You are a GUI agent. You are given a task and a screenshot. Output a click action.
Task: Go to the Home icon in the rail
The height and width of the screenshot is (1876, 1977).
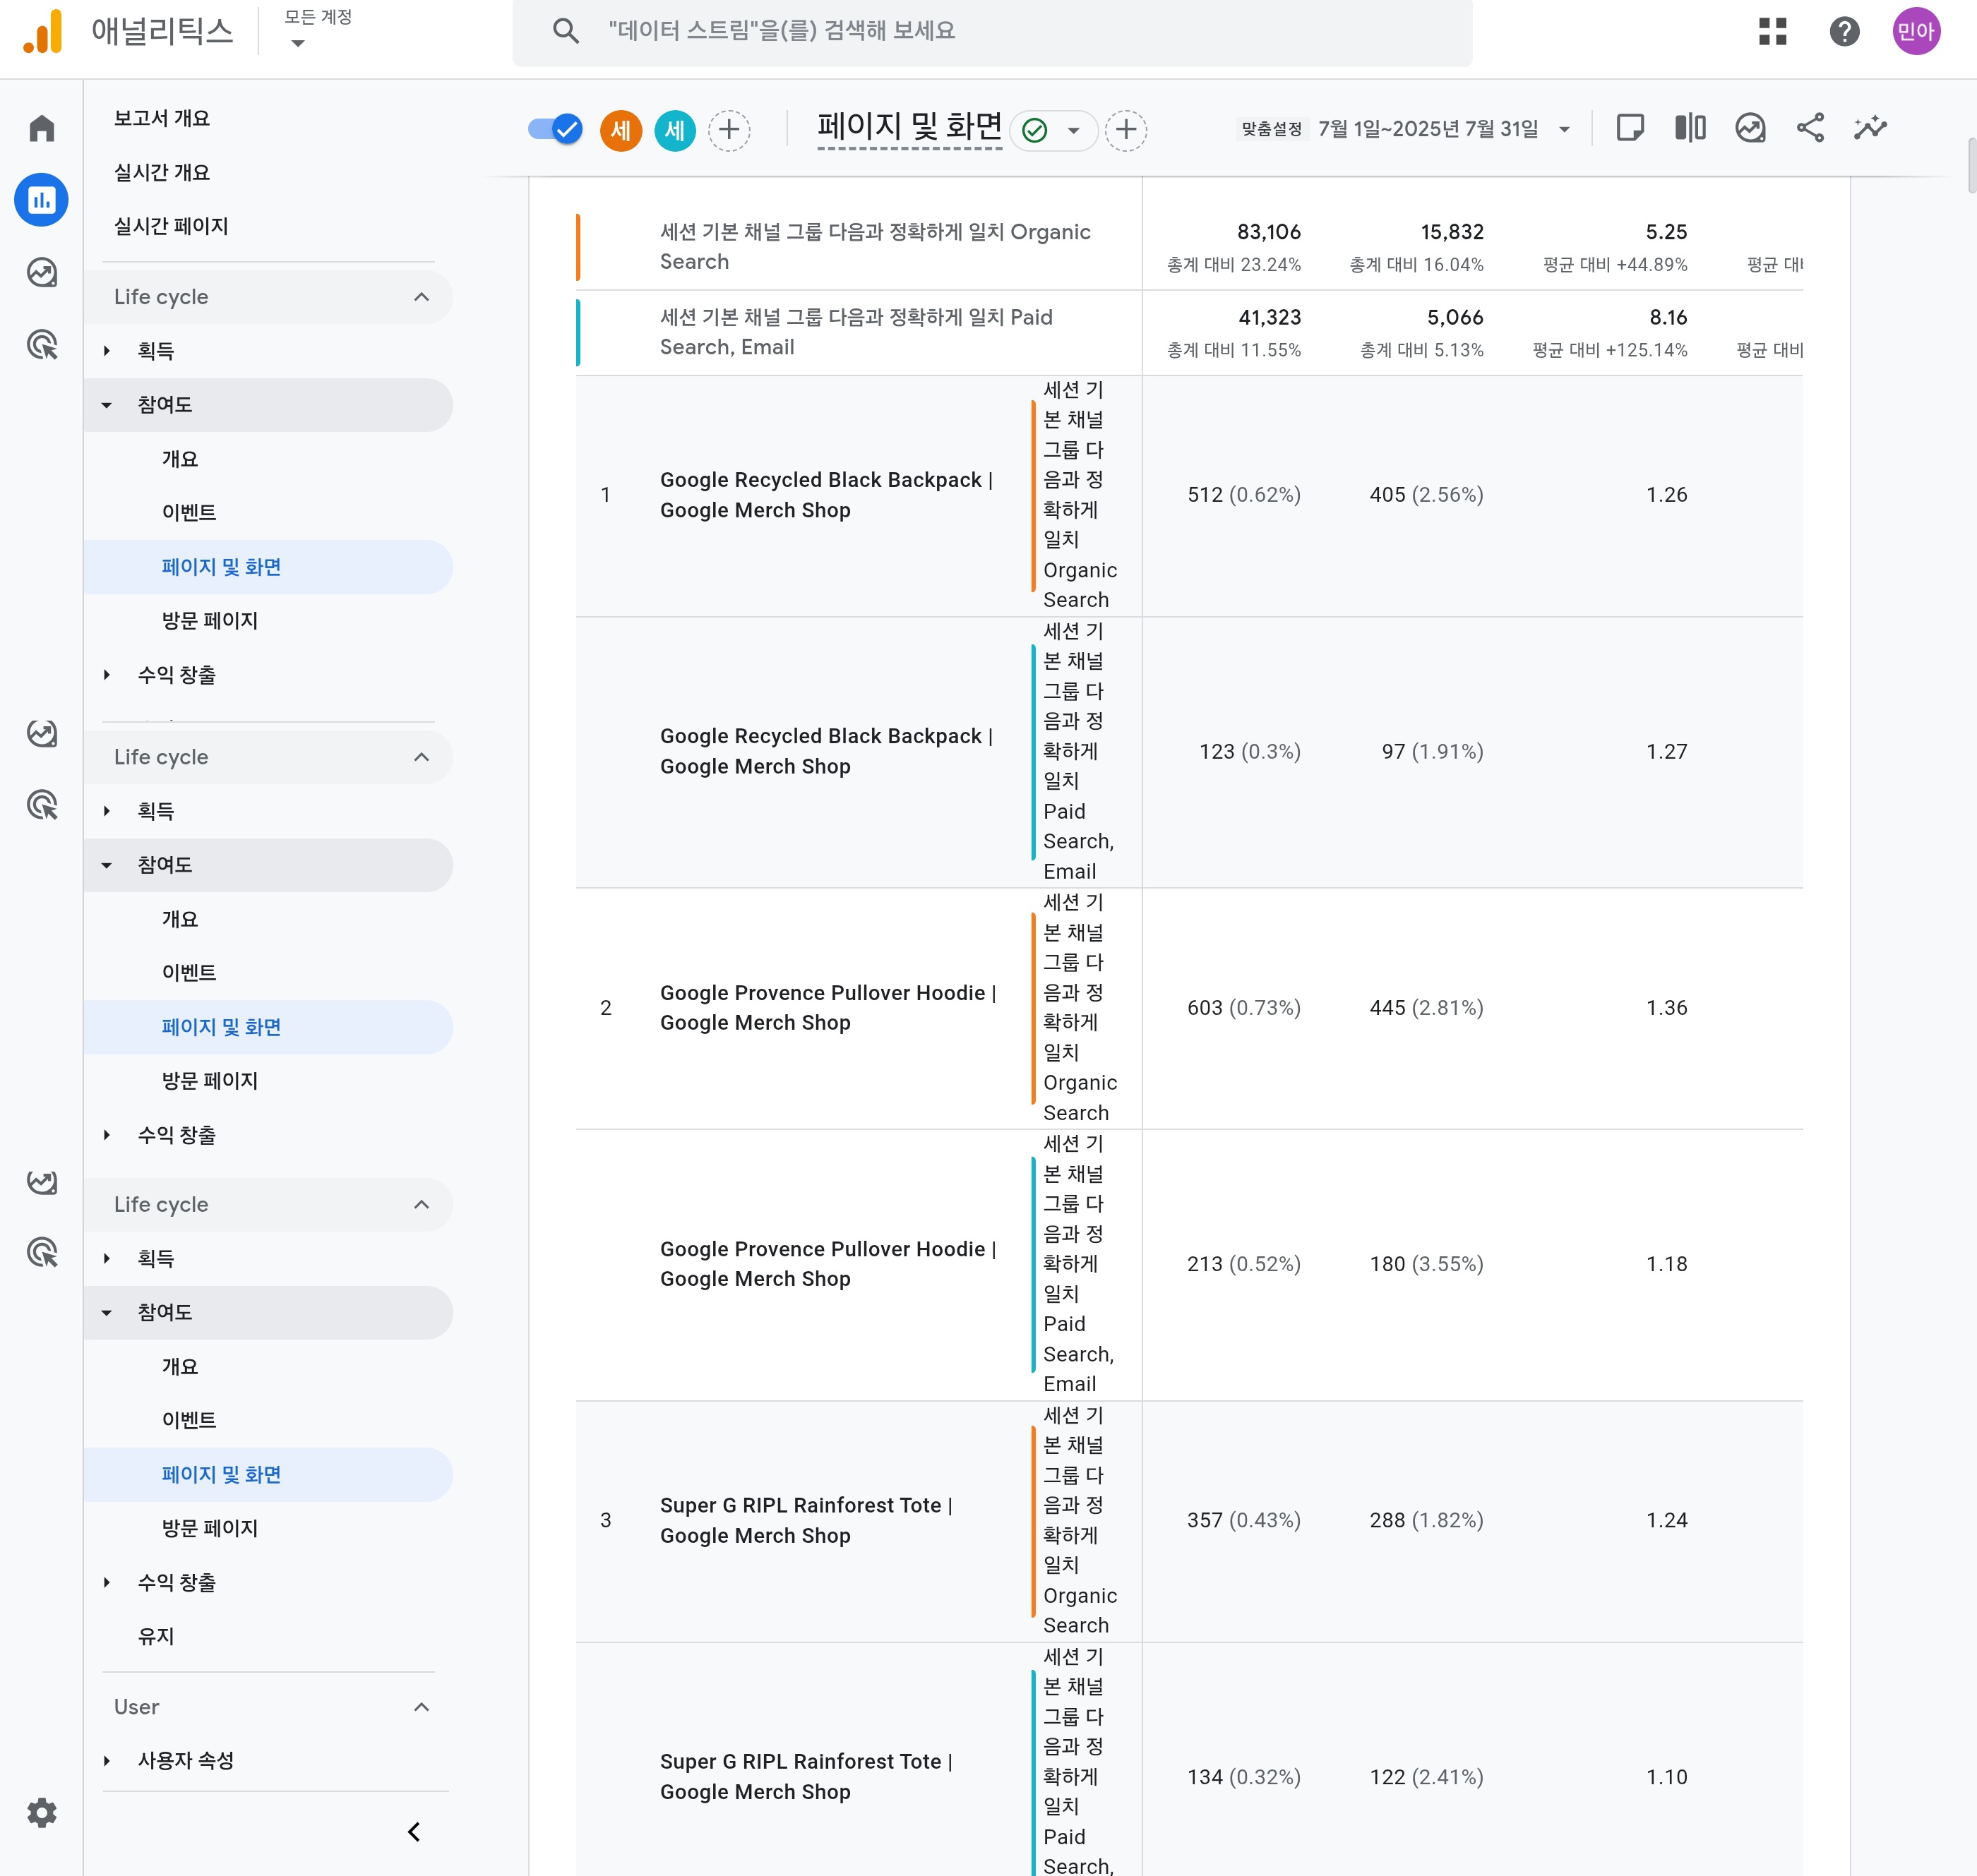[x=42, y=128]
